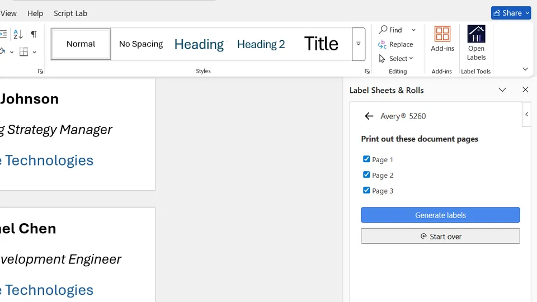
Task: Click the Sort A-Z icon
Action: [x=18, y=34]
